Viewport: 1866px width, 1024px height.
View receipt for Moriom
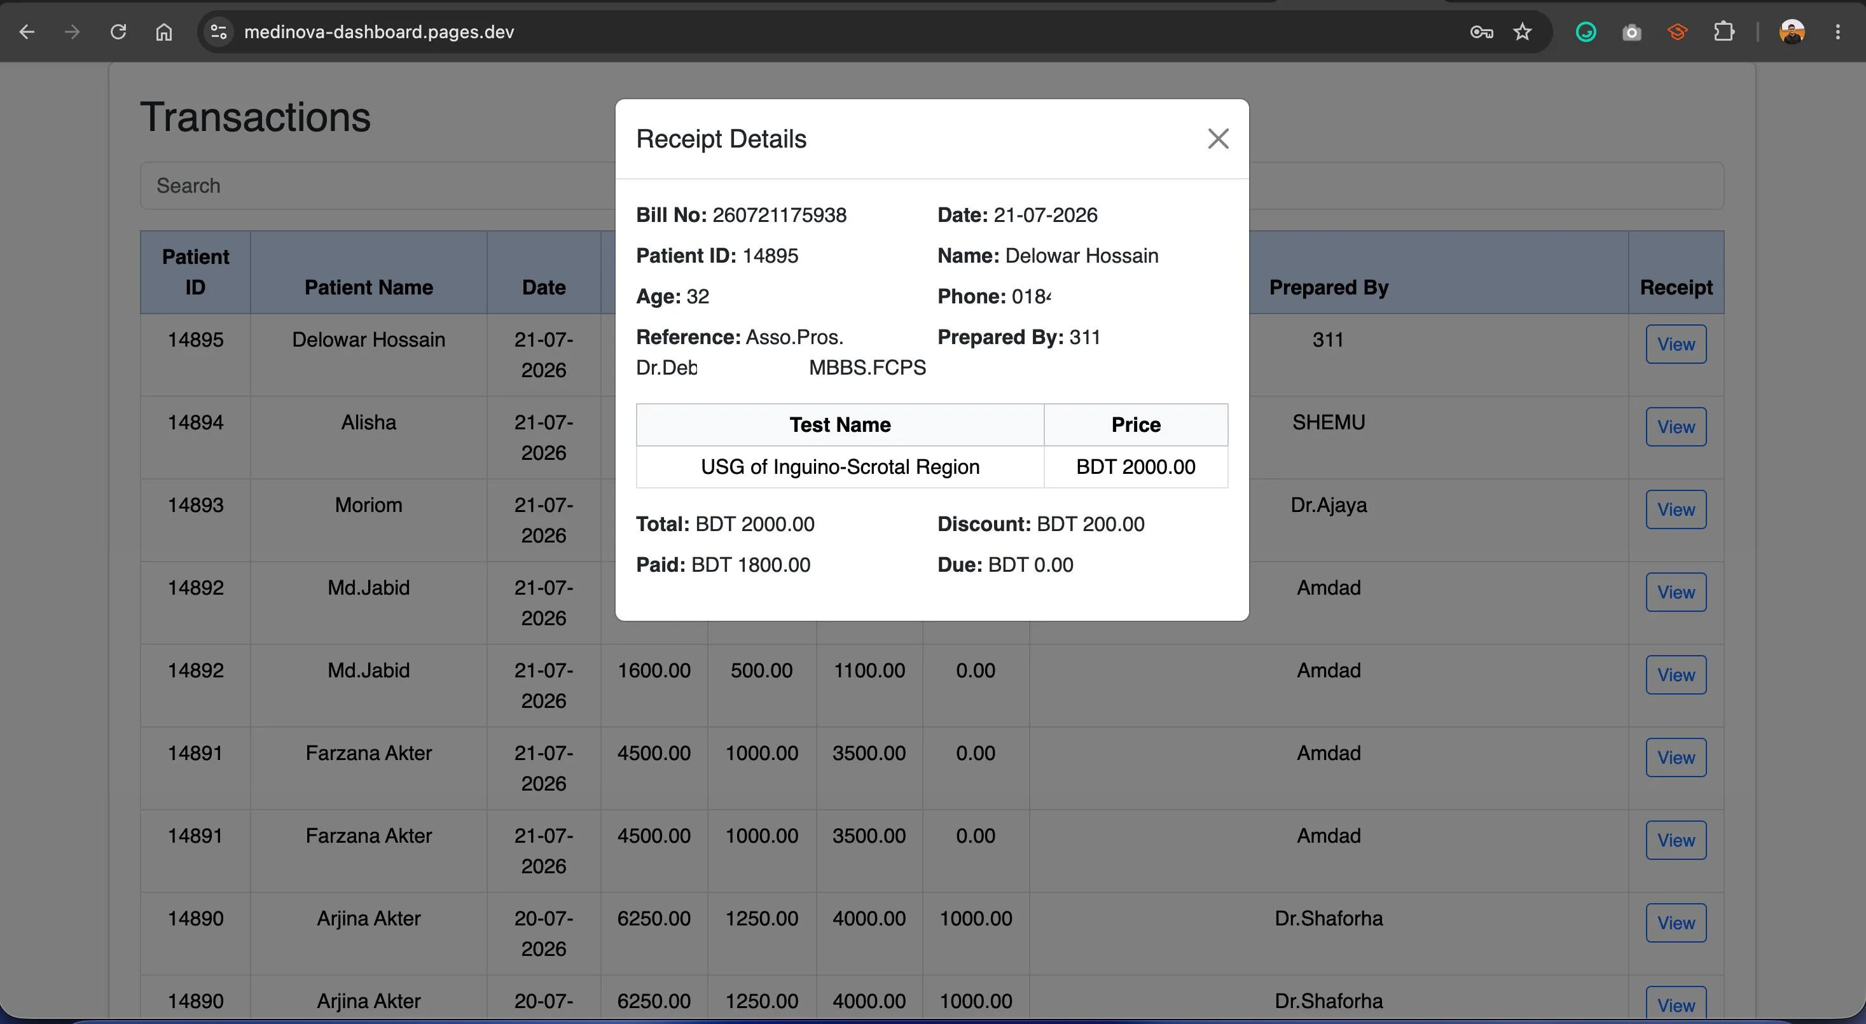tap(1675, 509)
